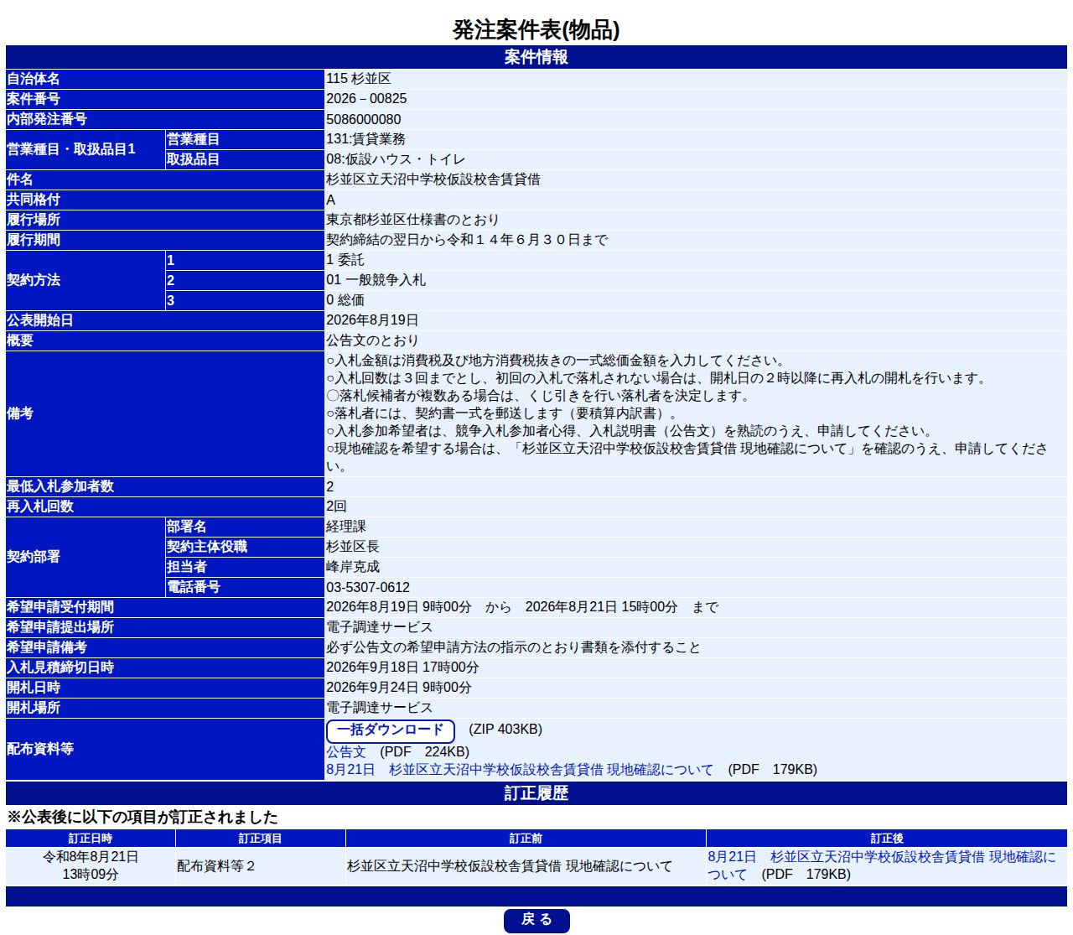Click the 訂正履歴 section header

pyautogui.click(x=536, y=793)
